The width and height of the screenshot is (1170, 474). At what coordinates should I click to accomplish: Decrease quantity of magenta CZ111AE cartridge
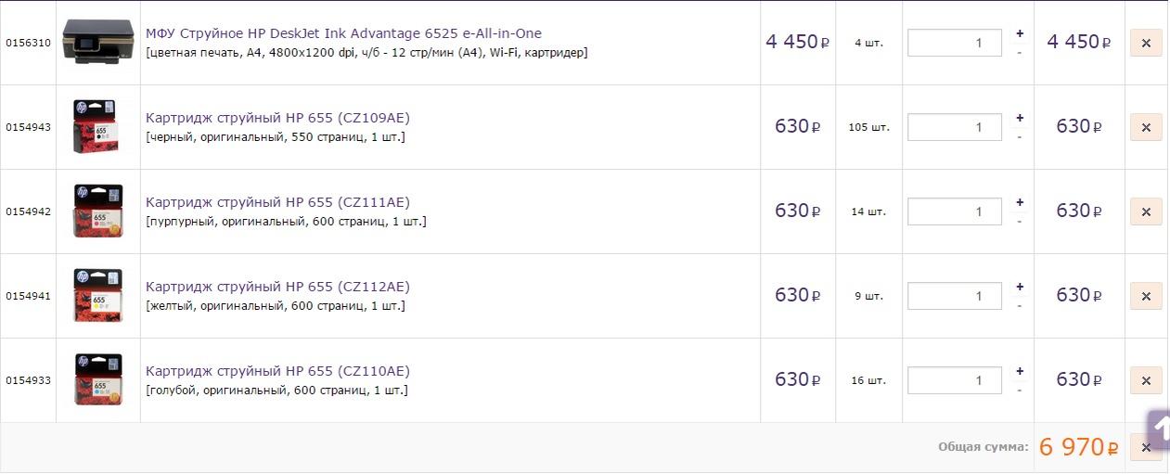1020,221
